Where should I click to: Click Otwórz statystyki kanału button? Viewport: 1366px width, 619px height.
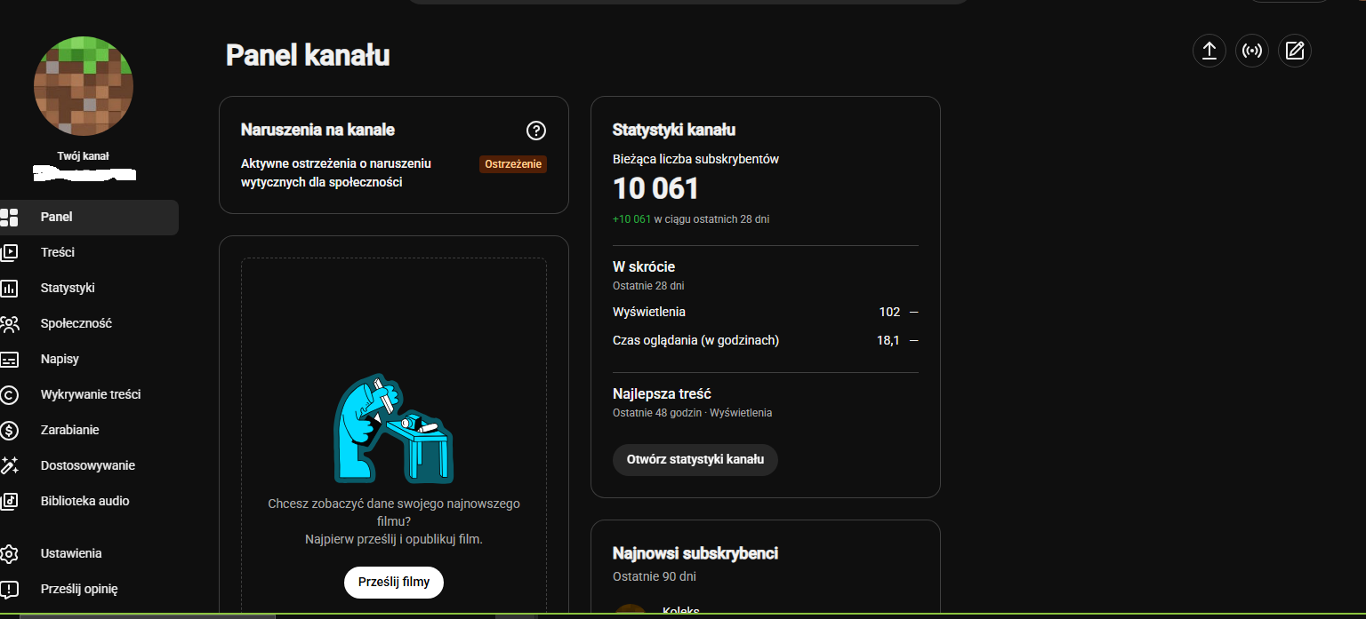[x=695, y=460]
